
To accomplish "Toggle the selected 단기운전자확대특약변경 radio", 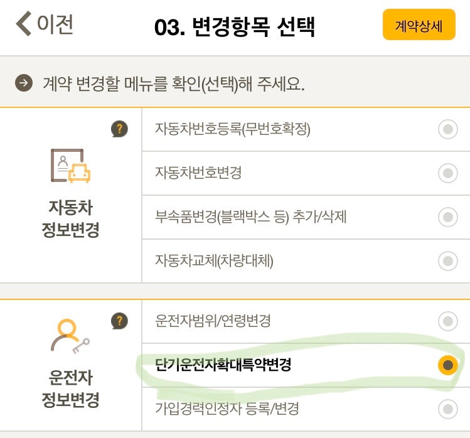I will click(447, 365).
